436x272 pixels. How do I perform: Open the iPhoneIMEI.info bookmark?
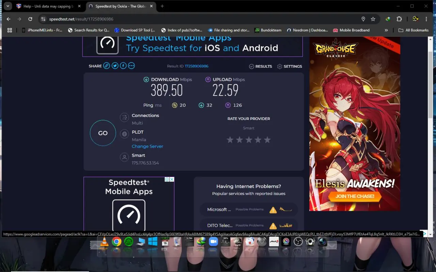pos(42,30)
